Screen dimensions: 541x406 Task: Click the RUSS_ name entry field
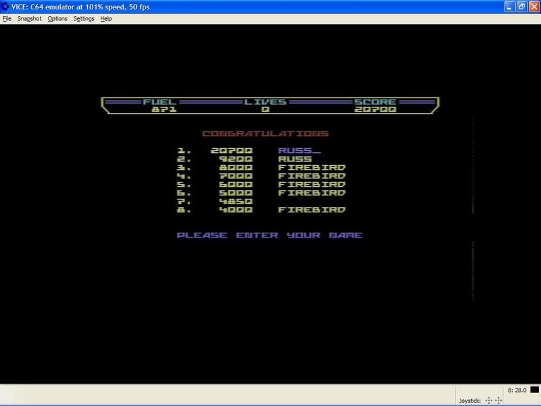pyautogui.click(x=300, y=150)
